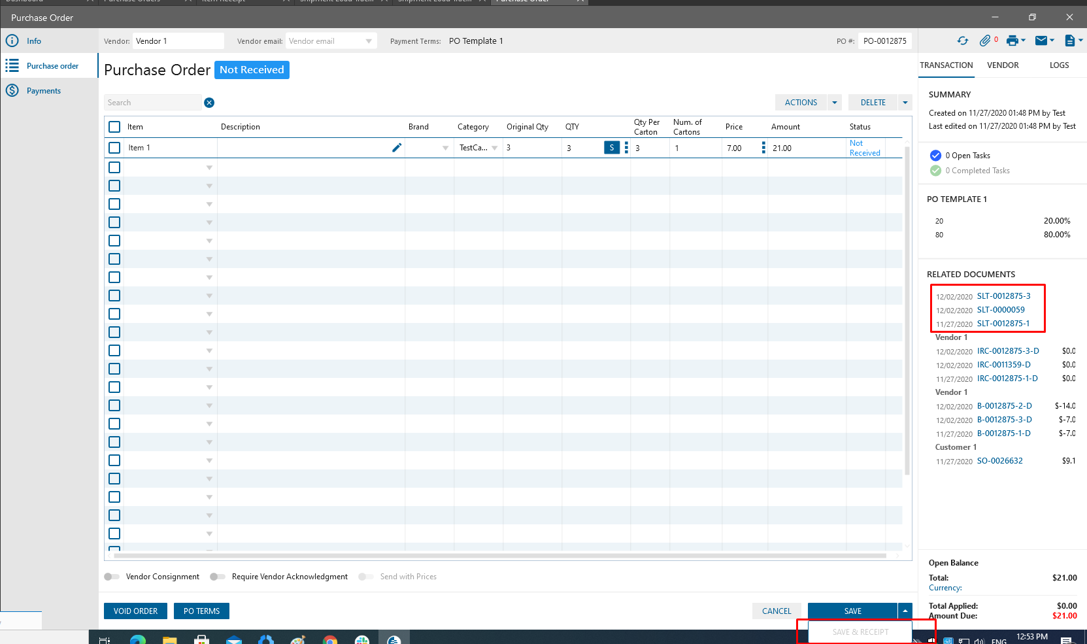
Task: Click the ACTIONS button
Action: 801,103
